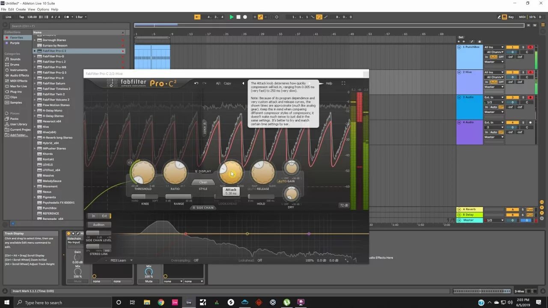The width and height of the screenshot is (548, 308).
Task: Start playback with the Play button
Action: point(232,17)
